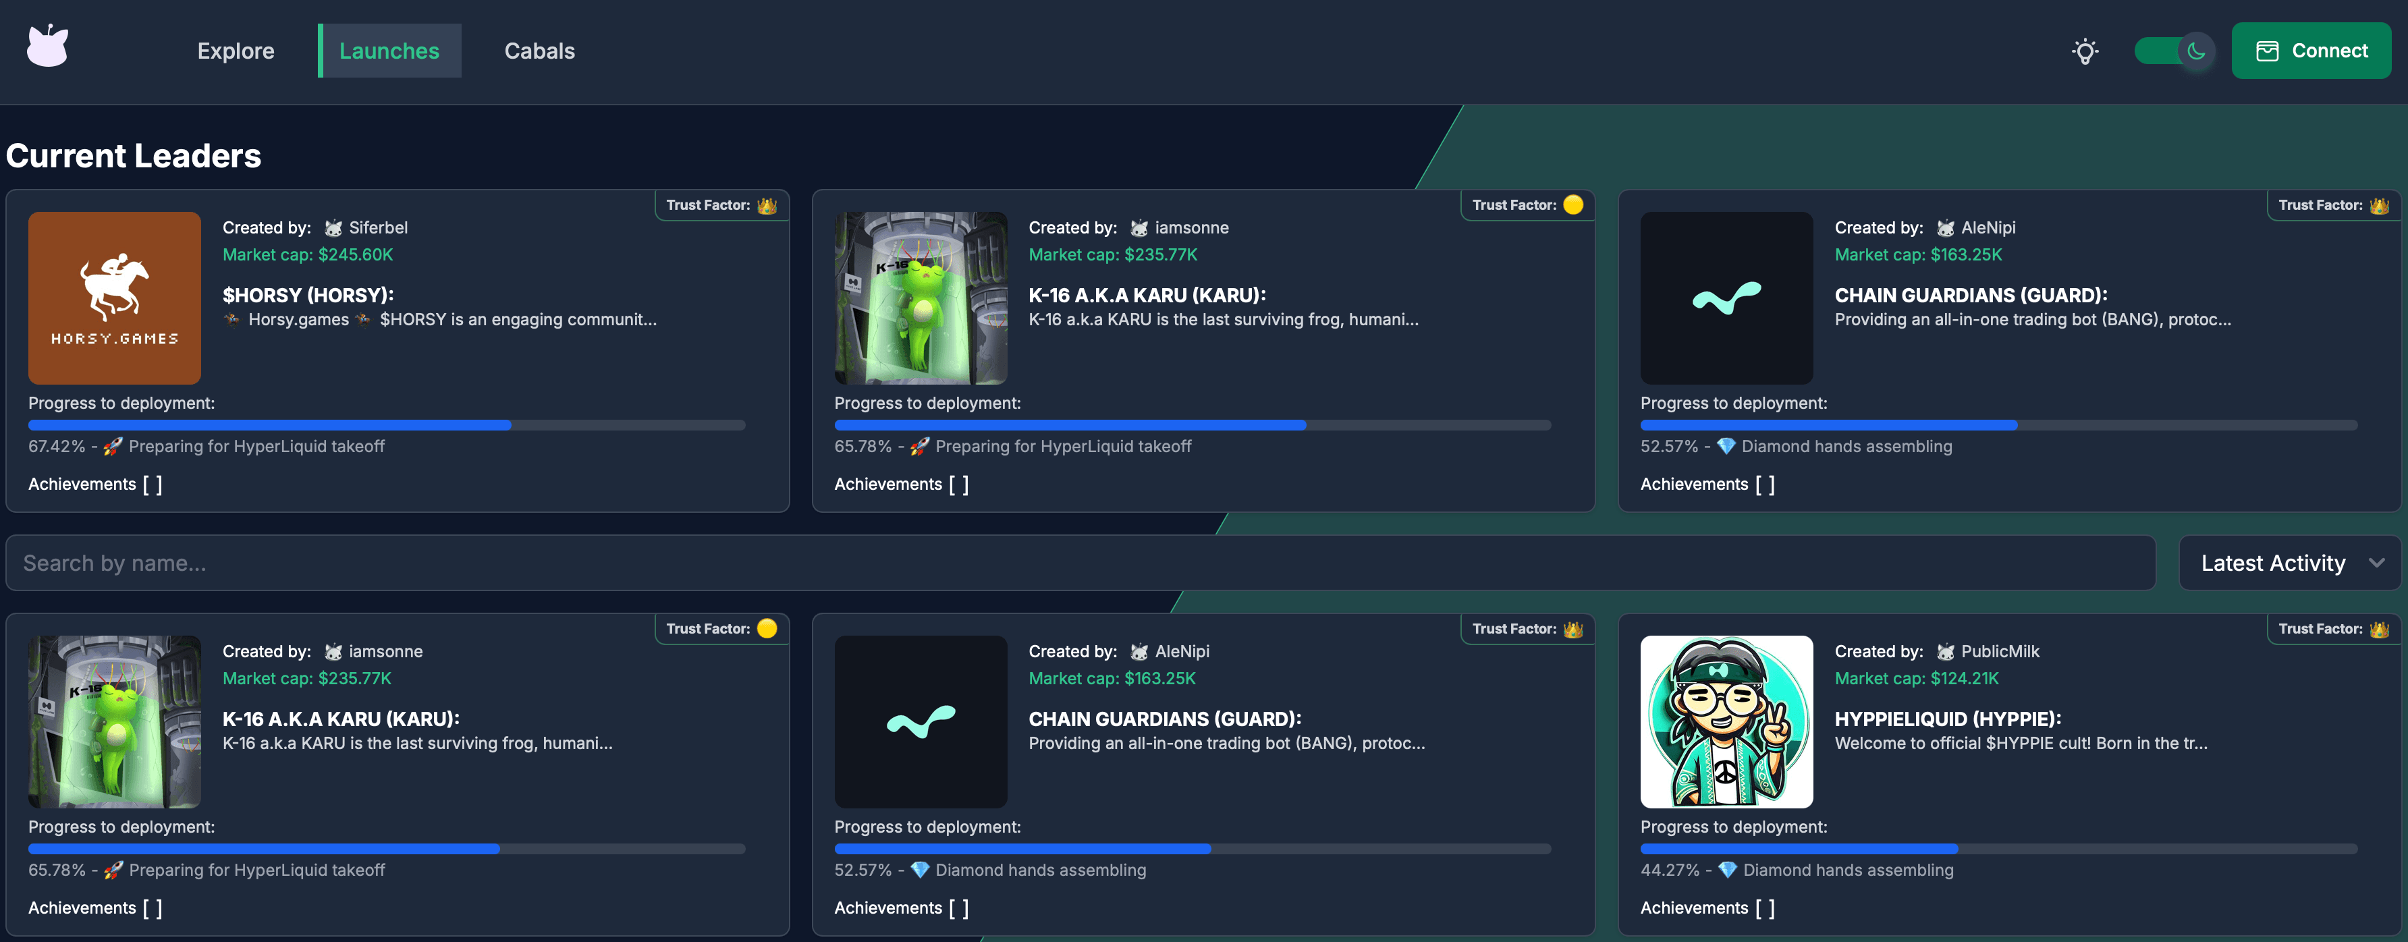Open creator PublicMilk profile link
Image resolution: width=2408 pixels, height=942 pixels.
pos(2000,651)
